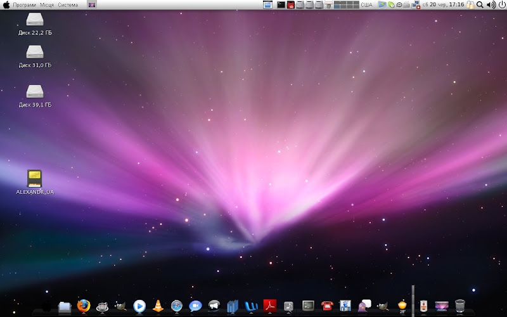Open the Система menu
The width and height of the screenshot is (507, 317).
point(68,5)
